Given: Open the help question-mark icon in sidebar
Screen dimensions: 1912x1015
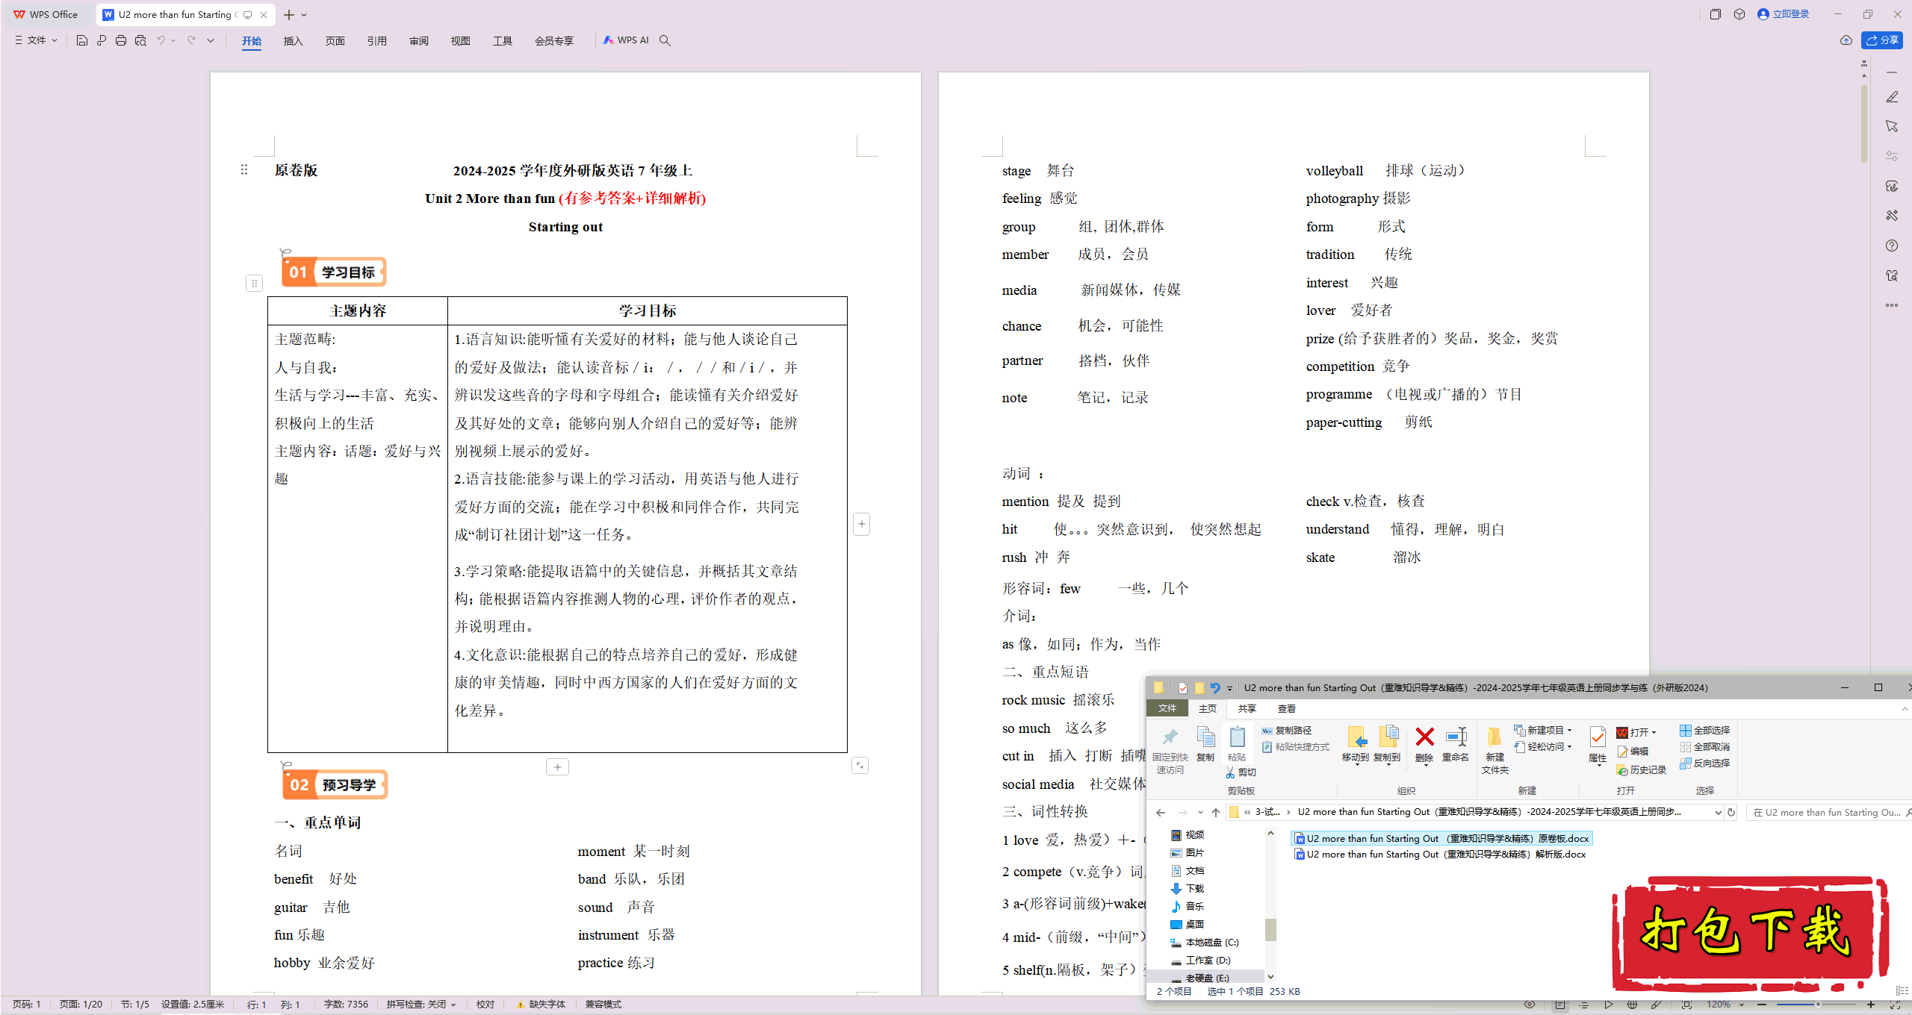Looking at the screenshot, I should point(1892,246).
